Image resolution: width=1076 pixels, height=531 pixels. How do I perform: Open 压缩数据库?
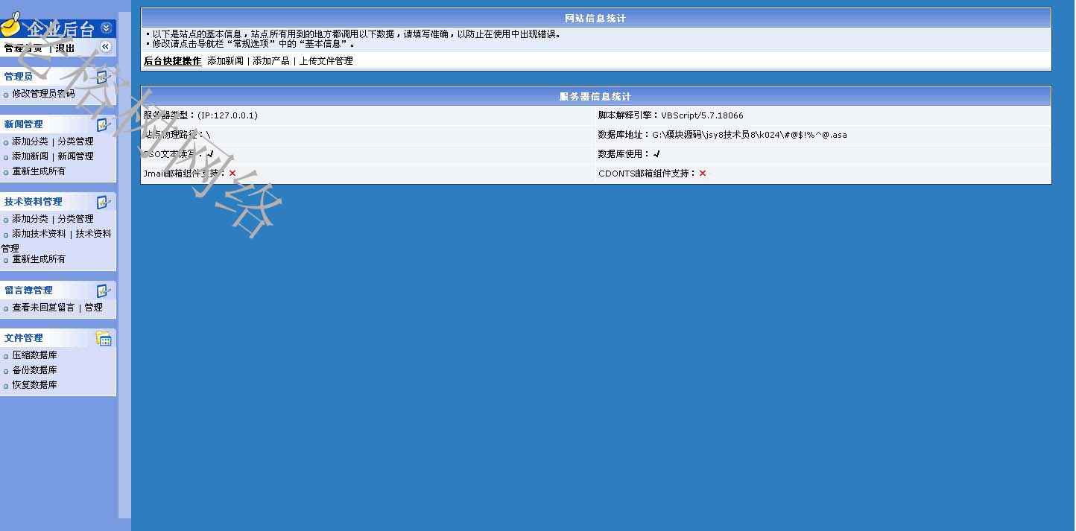(34, 355)
